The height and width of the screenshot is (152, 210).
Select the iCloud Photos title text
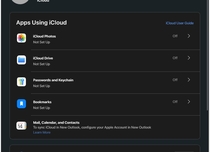point(44,36)
